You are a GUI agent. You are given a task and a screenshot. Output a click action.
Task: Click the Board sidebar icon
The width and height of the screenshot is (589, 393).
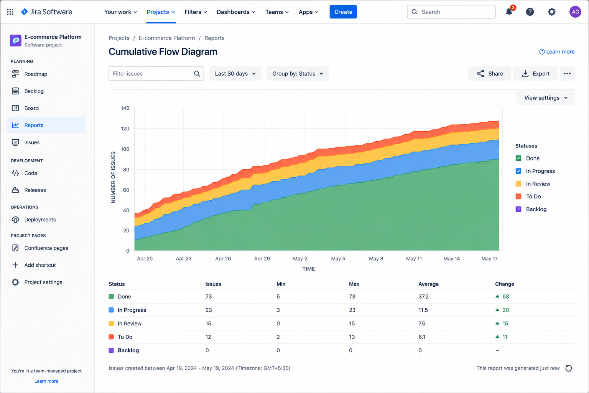pos(15,108)
